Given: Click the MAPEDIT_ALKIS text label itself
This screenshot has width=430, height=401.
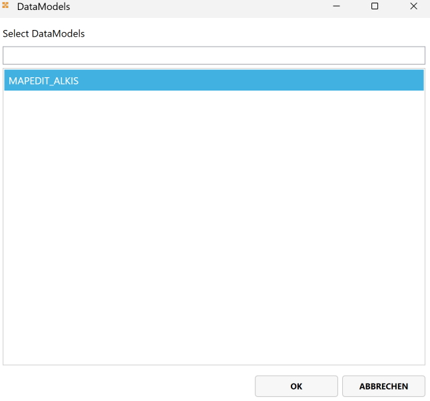Looking at the screenshot, I should 44,81.
